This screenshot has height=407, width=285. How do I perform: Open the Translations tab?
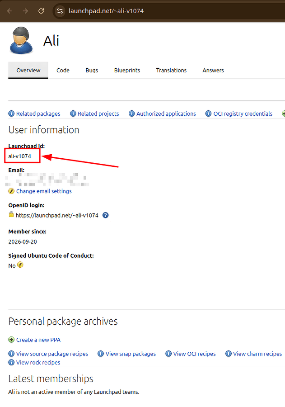click(172, 71)
